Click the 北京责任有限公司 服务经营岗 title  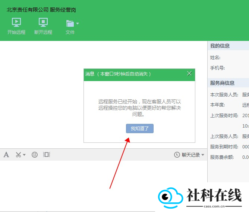point(41,10)
